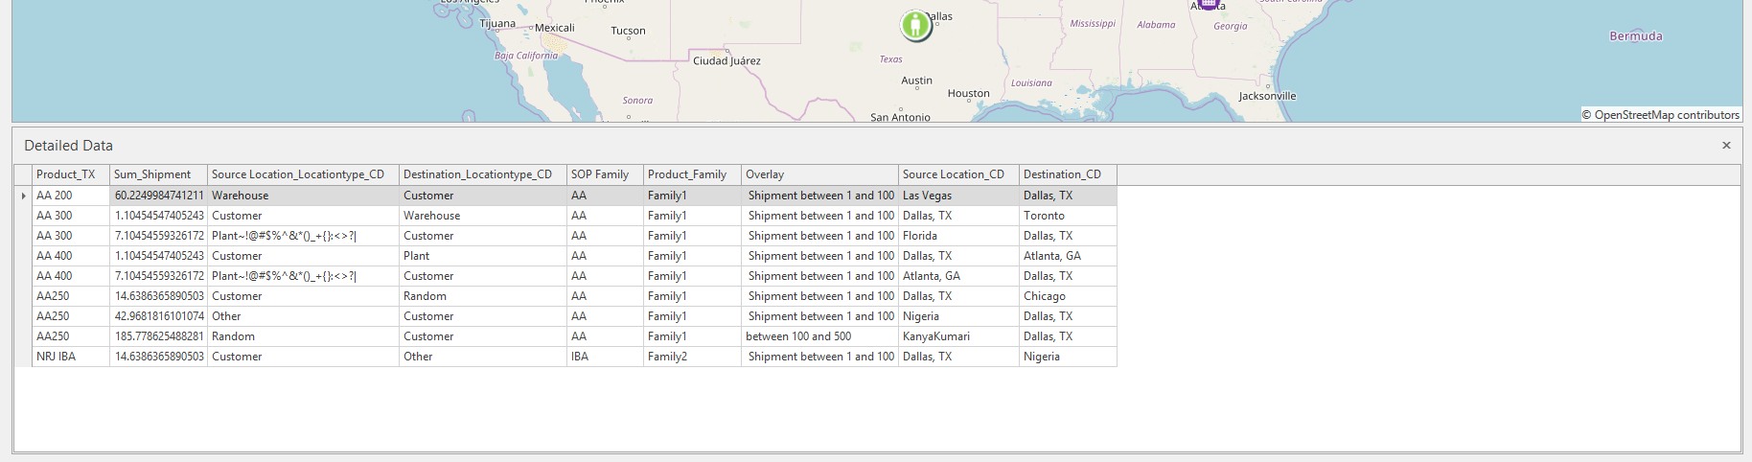The image size is (1752, 462).
Task: Select the Toronto destination cell
Action: (1068, 216)
